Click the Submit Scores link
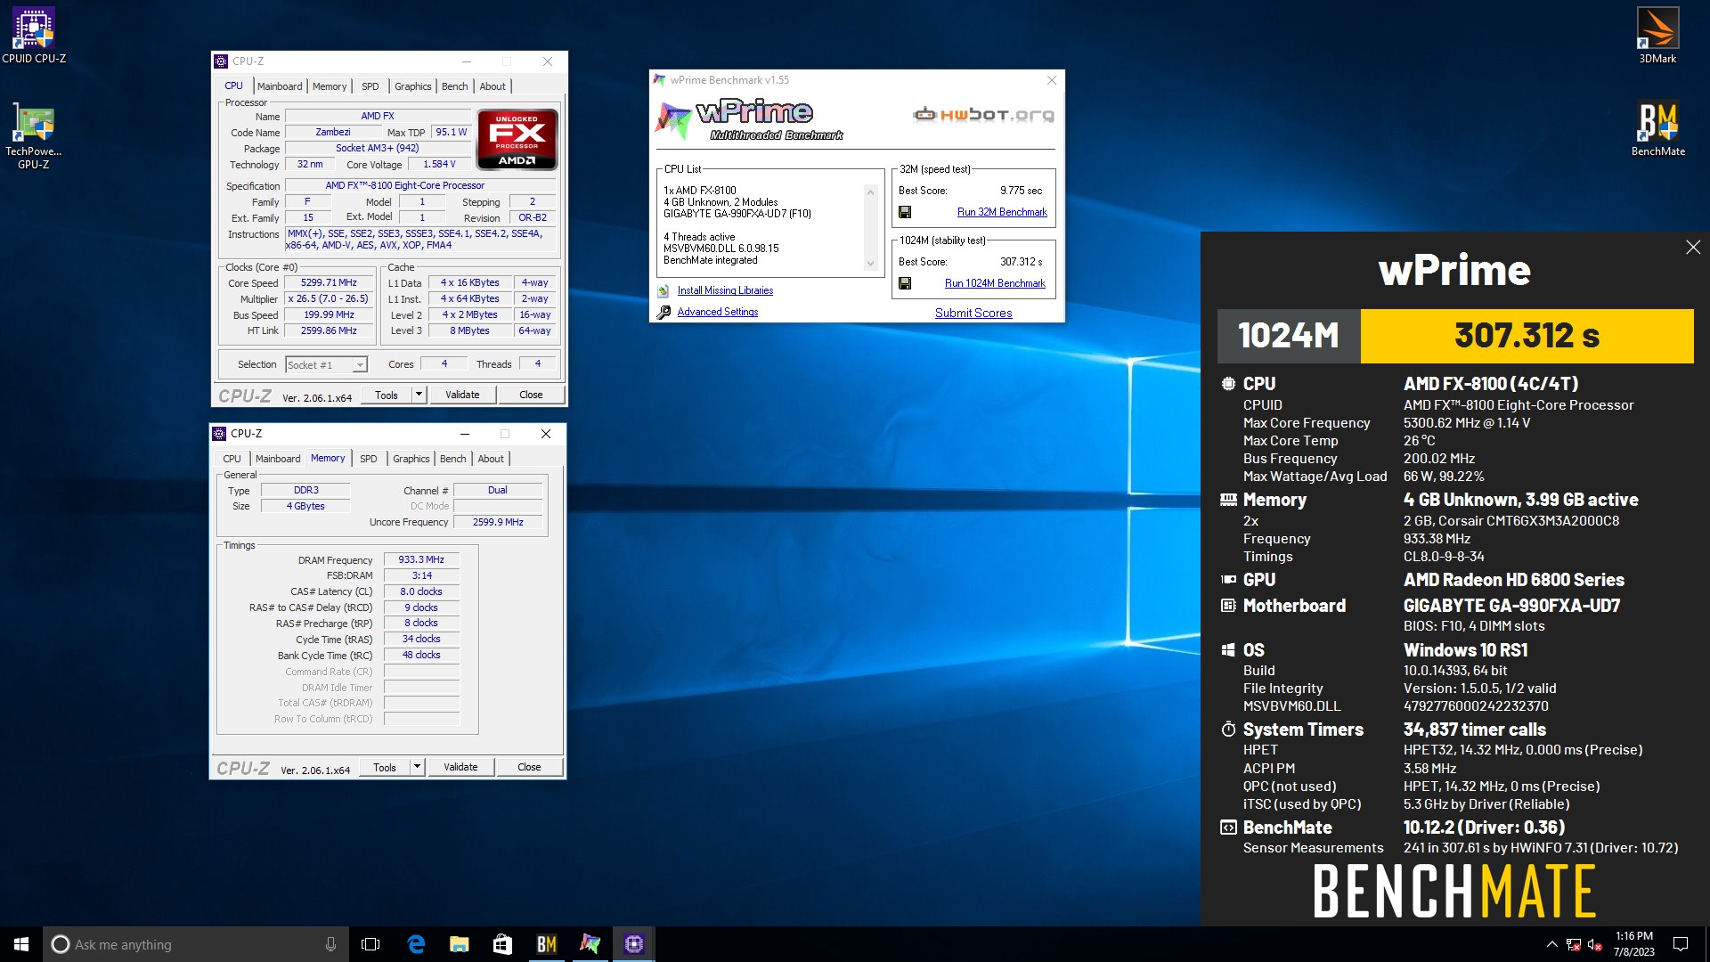Image resolution: width=1710 pixels, height=962 pixels. click(973, 313)
